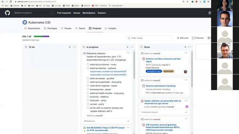Viewport: 239px width, 134px height.
Task: Focus the Filter cards search field
Action: (x=150, y=38)
